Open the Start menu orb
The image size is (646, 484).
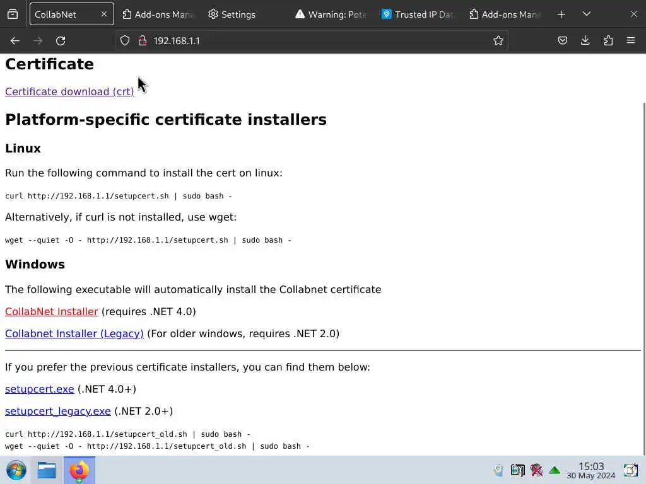coord(16,470)
